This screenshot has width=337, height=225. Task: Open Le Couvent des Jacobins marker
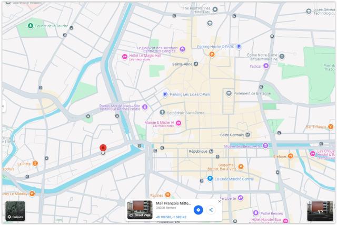(183, 49)
